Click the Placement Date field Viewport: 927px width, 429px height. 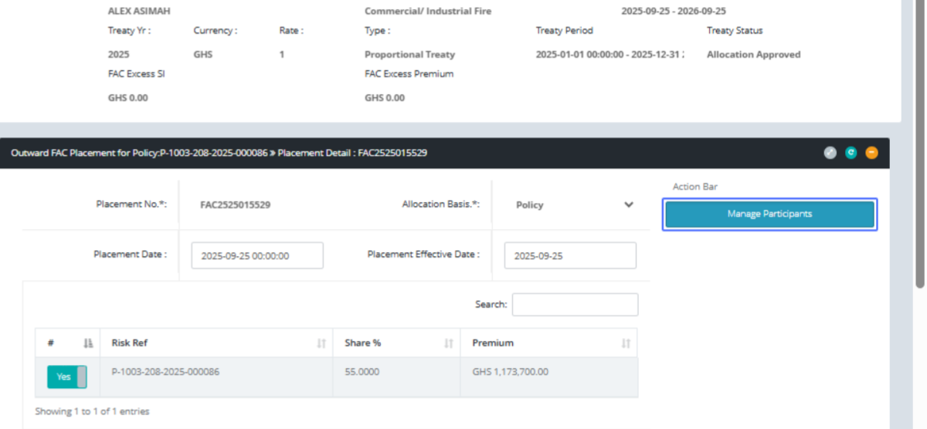(257, 255)
